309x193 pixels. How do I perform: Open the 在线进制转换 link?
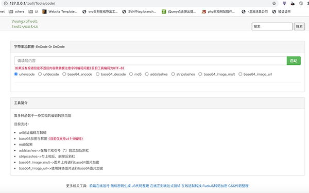192,186
